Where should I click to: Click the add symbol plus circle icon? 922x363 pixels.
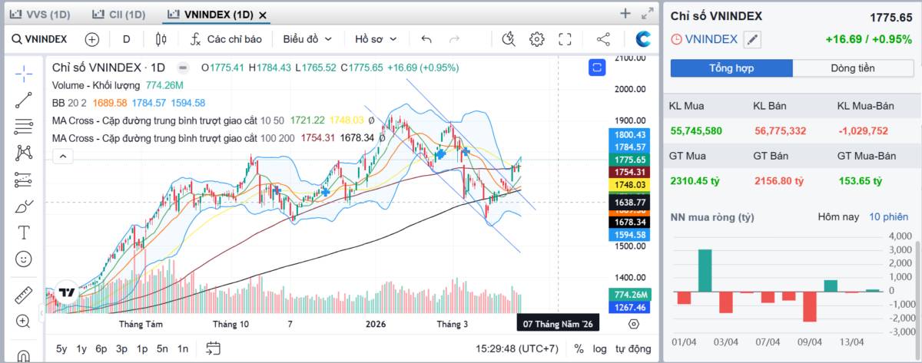92,39
